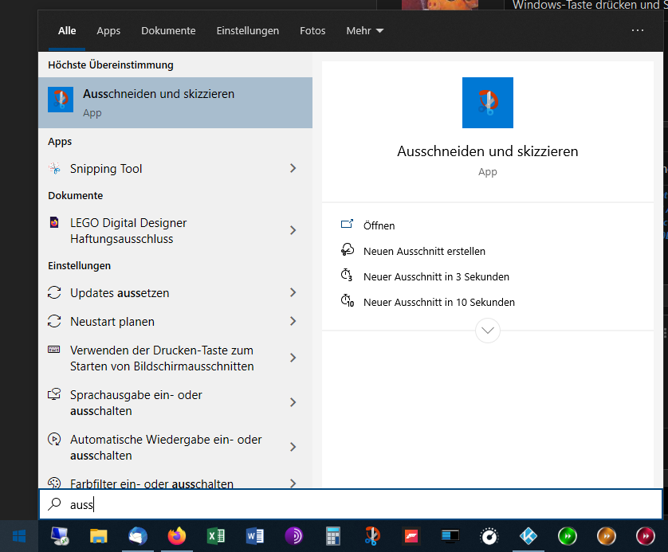
Task: Expand Snipping Tool result arrow
Action: 293,169
